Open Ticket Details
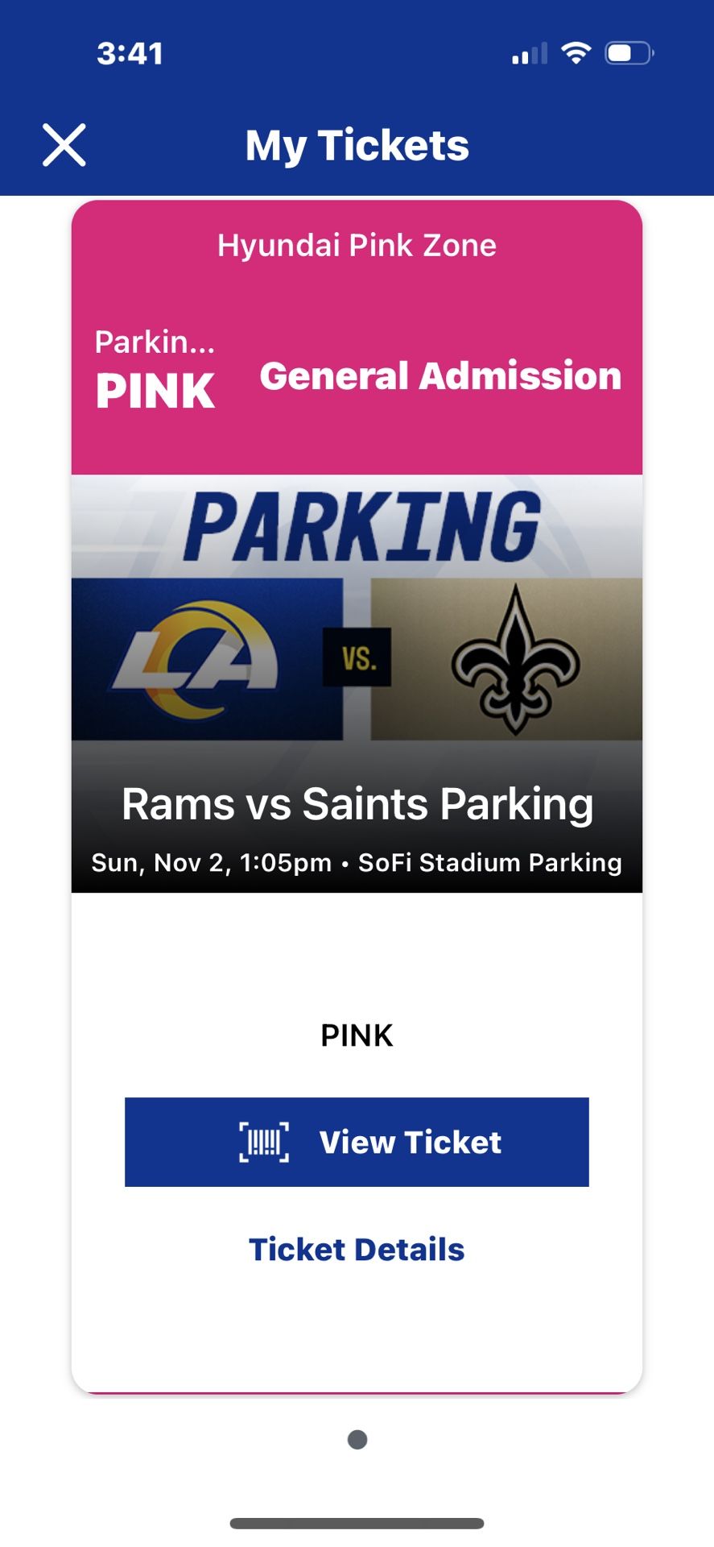 (x=357, y=1249)
